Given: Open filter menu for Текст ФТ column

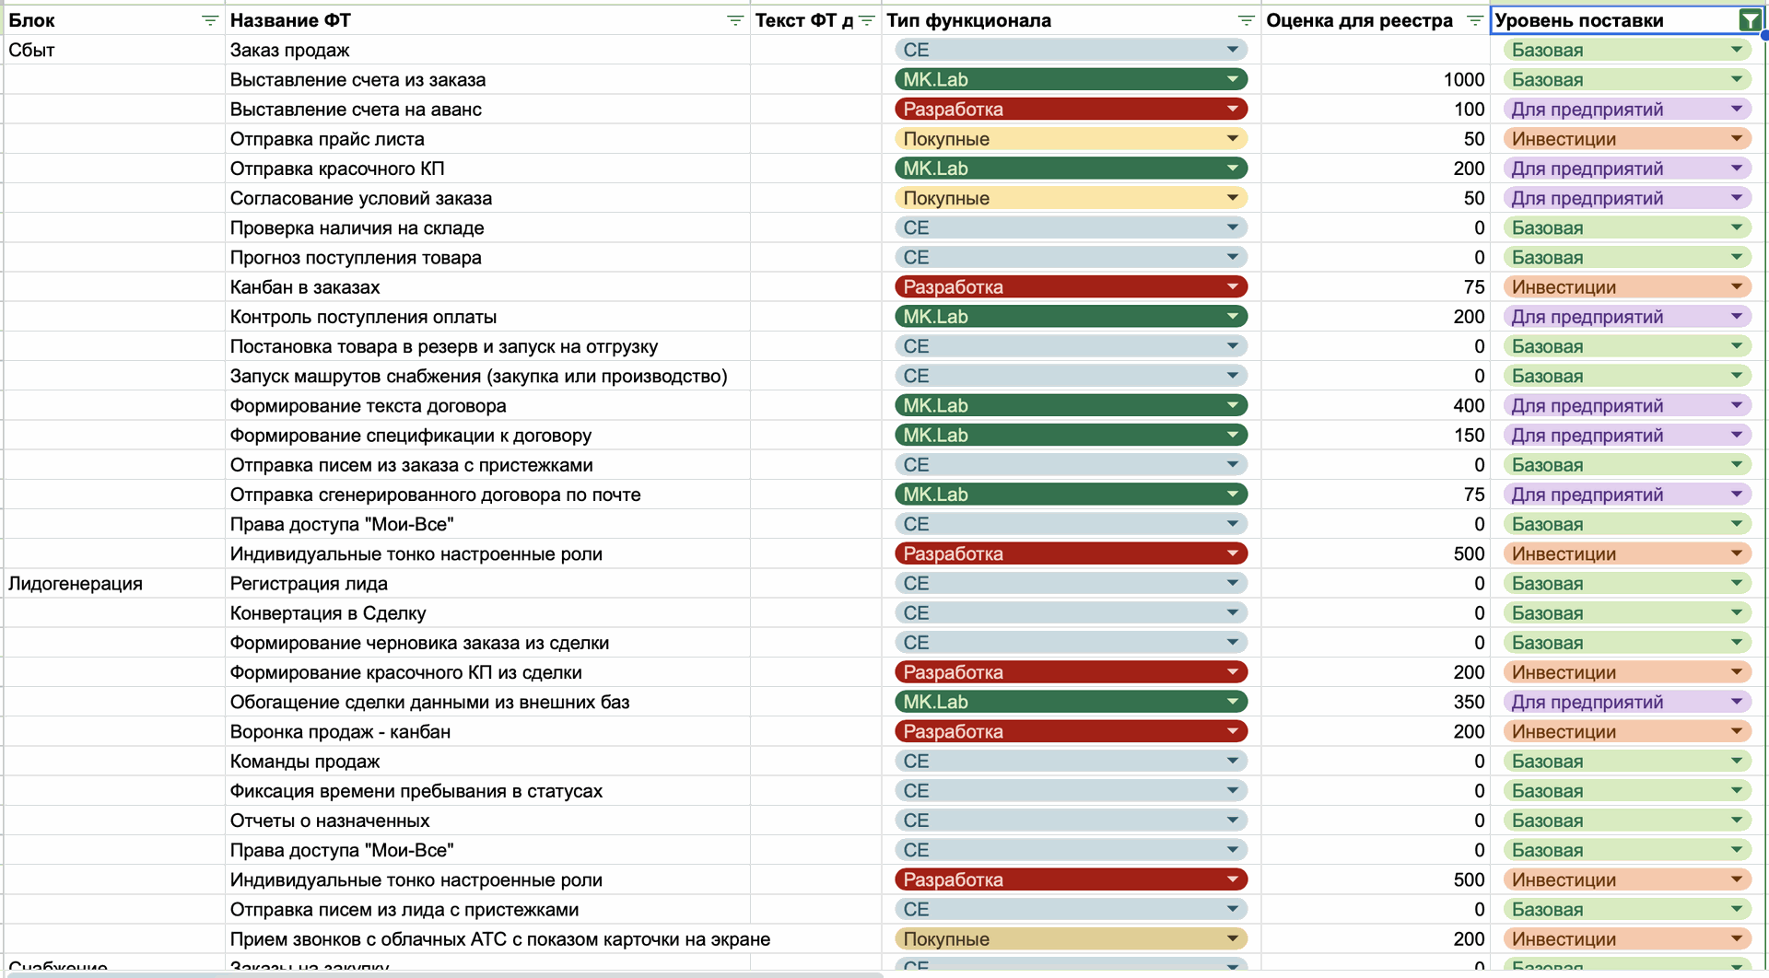Looking at the screenshot, I should point(866,20).
